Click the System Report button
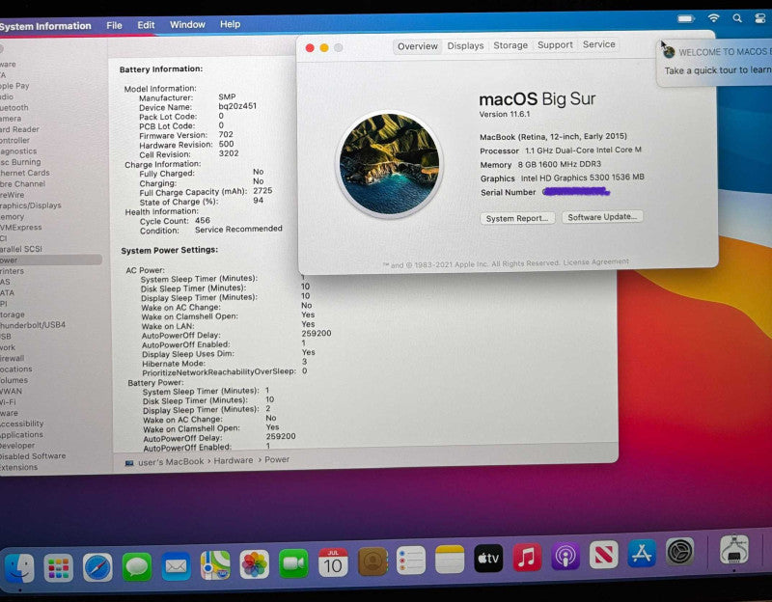 coord(517,218)
